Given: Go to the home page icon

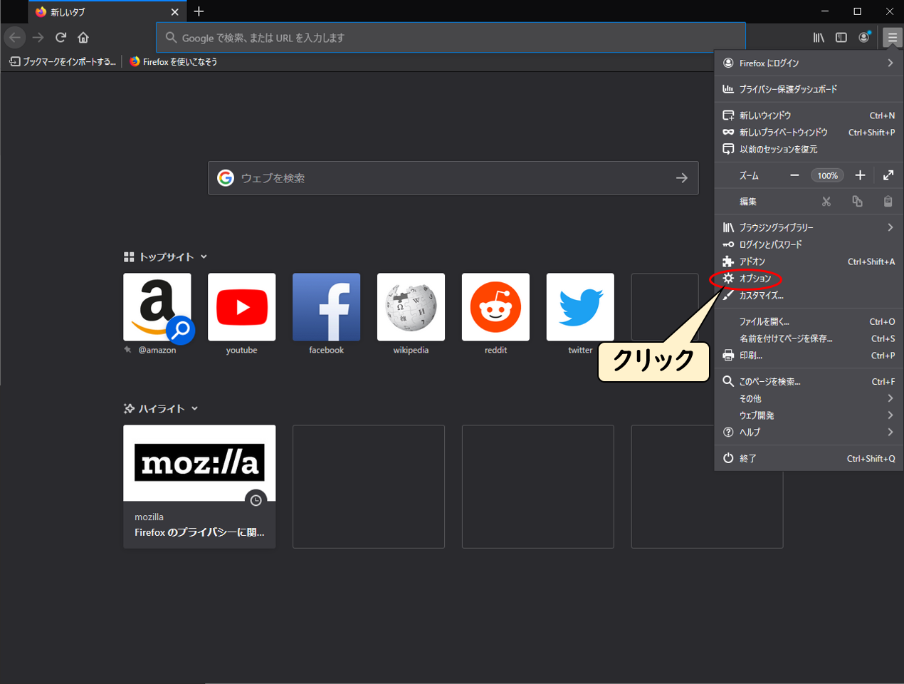Looking at the screenshot, I should pyautogui.click(x=83, y=37).
